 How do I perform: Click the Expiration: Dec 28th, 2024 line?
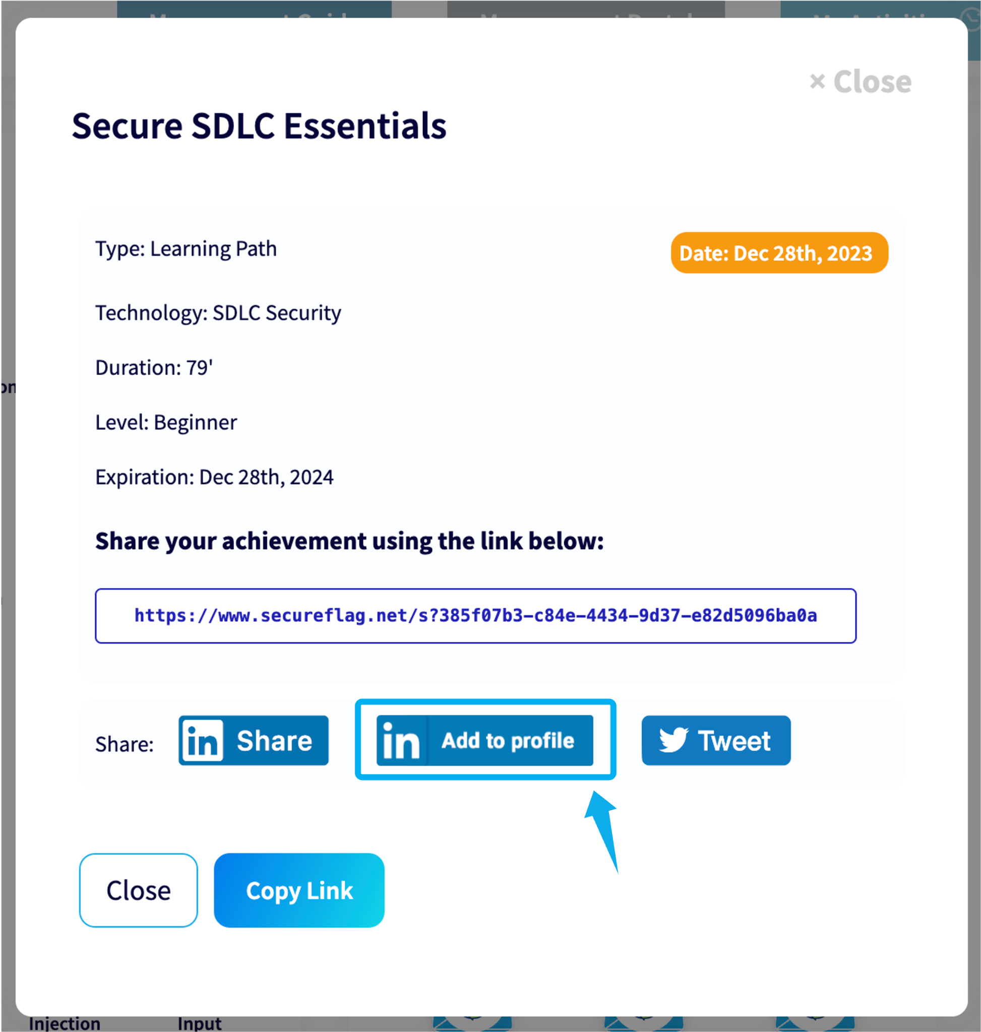pyautogui.click(x=214, y=477)
